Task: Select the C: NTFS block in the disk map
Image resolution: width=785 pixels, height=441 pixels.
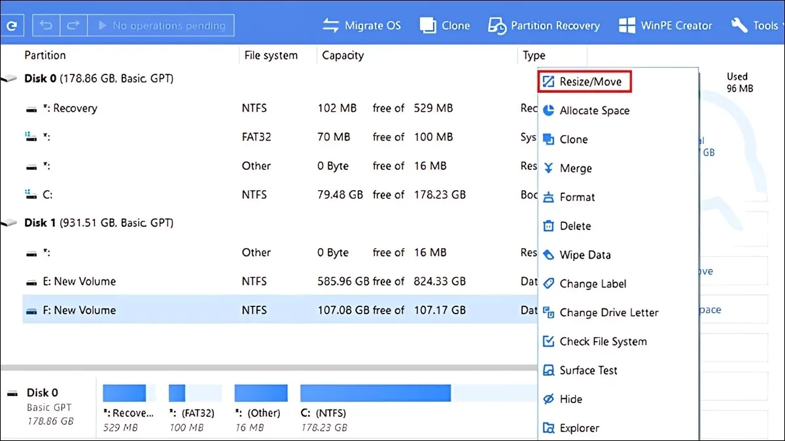Action: (x=375, y=392)
